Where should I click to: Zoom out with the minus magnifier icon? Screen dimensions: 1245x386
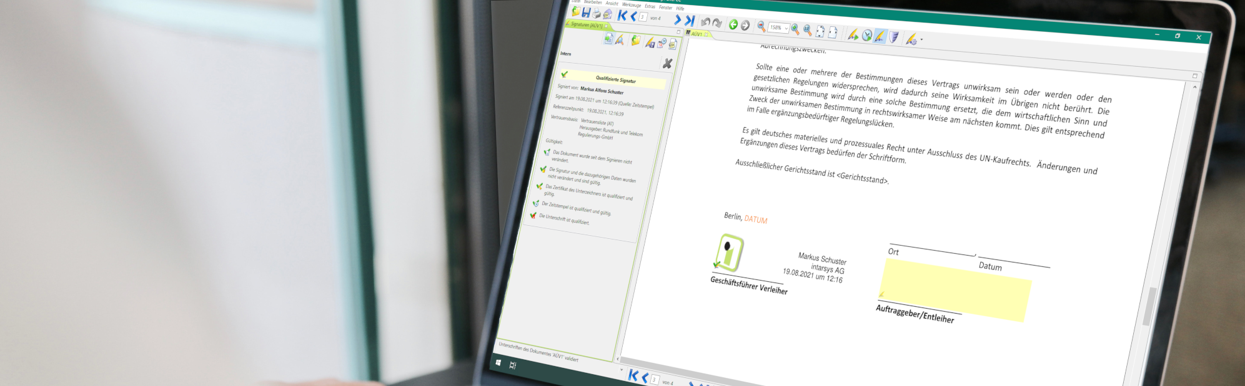tap(761, 26)
